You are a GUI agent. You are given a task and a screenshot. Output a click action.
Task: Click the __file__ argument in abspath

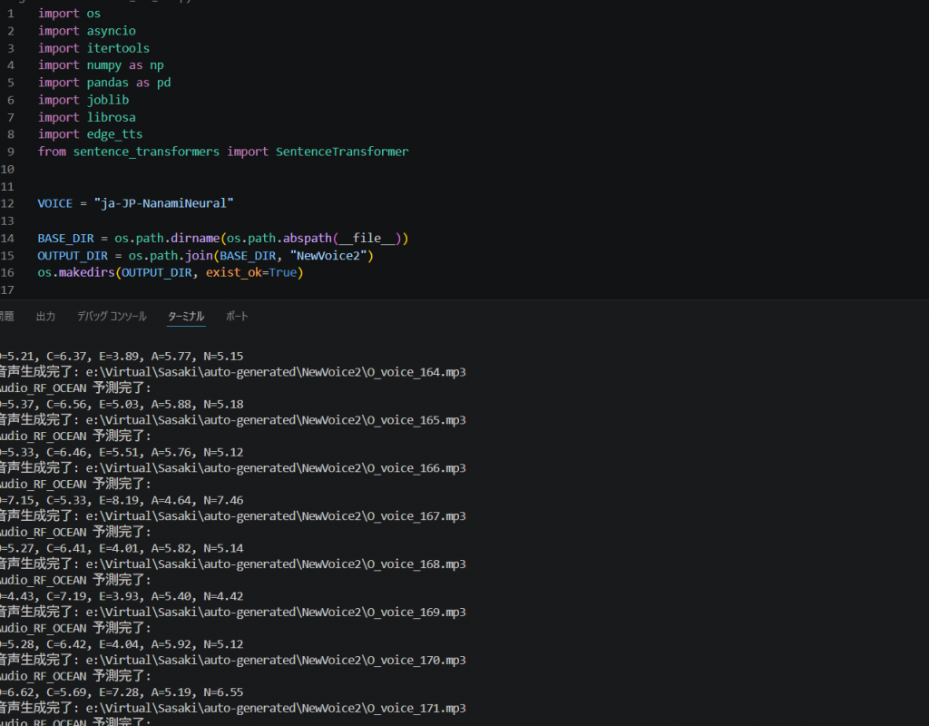coord(367,239)
